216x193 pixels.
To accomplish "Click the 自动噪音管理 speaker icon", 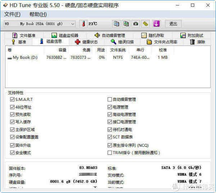I will point(97,35).
